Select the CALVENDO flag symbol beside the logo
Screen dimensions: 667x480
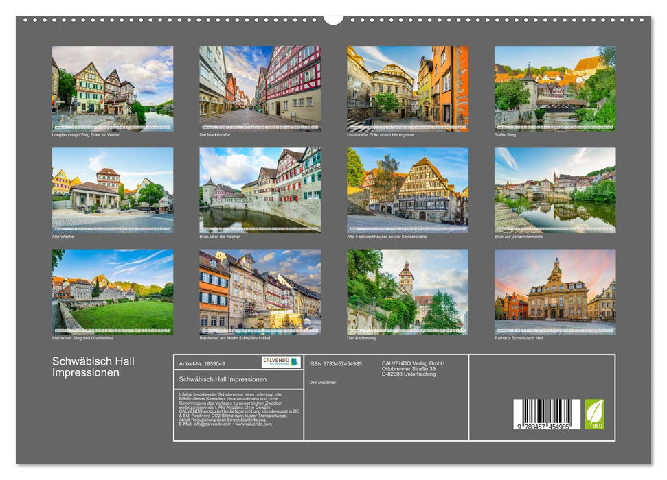295,361
